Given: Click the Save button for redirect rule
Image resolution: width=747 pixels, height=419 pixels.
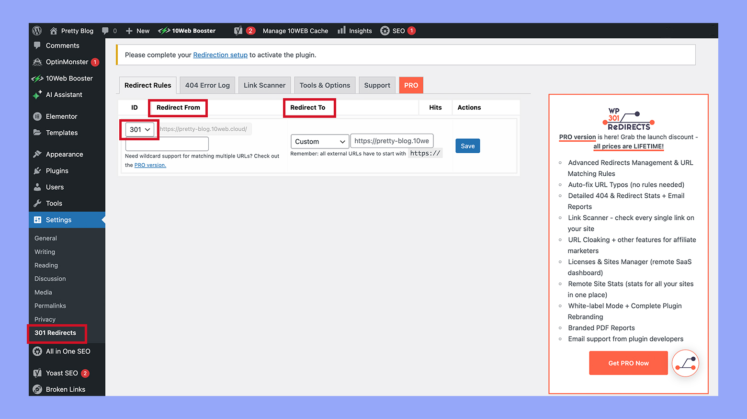Looking at the screenshot, I should [x=467, y=146].
